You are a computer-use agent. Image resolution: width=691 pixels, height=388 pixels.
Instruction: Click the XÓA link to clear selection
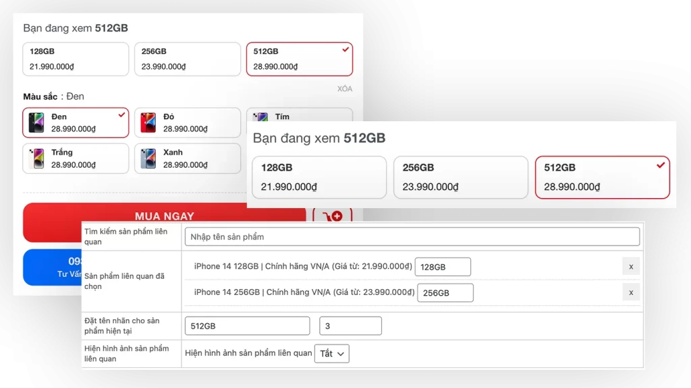coord(344,89)
